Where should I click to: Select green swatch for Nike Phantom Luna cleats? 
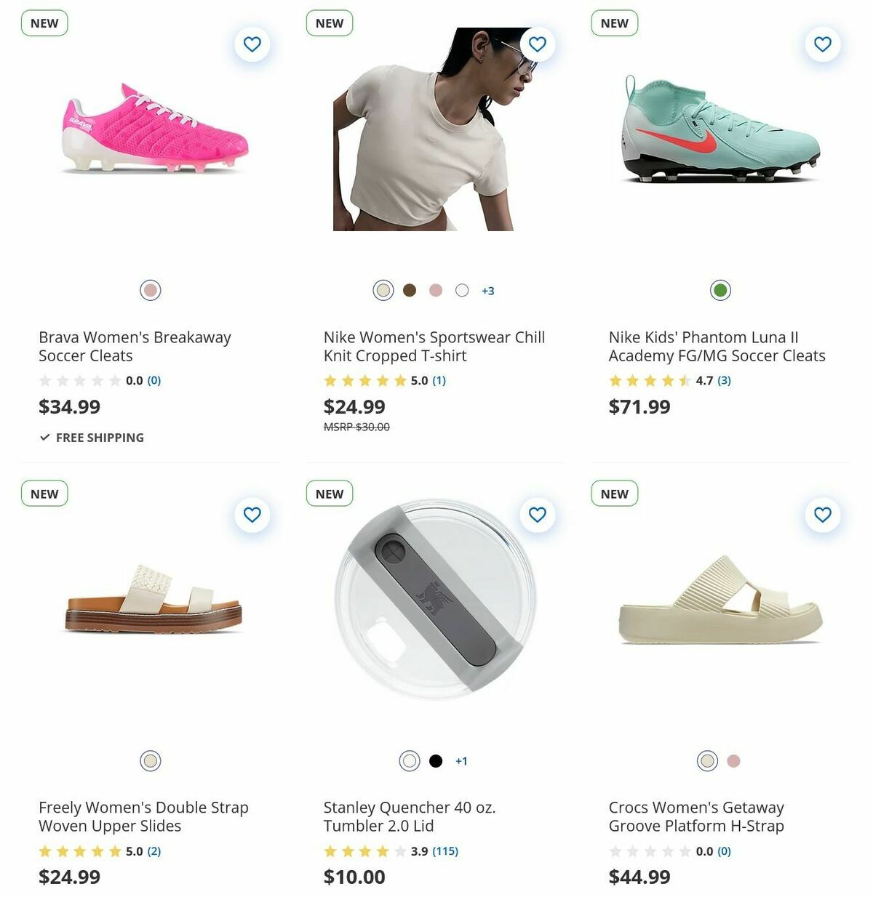click(720, 291)
